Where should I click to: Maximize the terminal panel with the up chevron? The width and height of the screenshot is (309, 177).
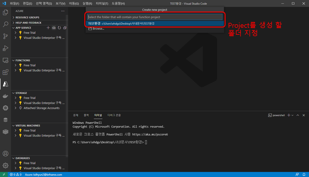coord(298,115)
